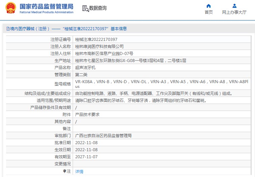The image size is (255, 177).
Task: Open 数据查询 search icon
Action: point(85,9)
